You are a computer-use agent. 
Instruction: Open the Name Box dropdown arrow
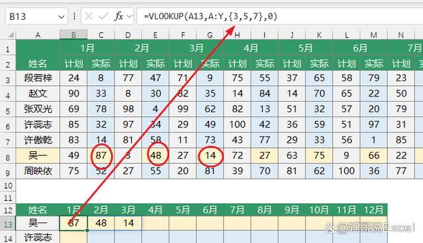point(61,17)
